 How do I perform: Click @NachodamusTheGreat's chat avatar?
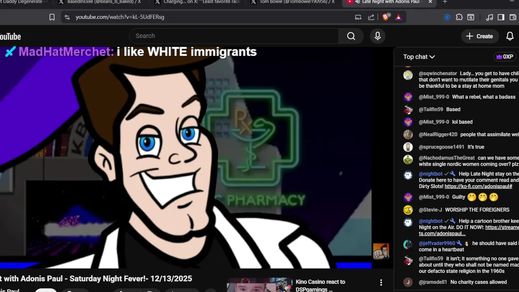pyautogui.click(x=408, y=159)
